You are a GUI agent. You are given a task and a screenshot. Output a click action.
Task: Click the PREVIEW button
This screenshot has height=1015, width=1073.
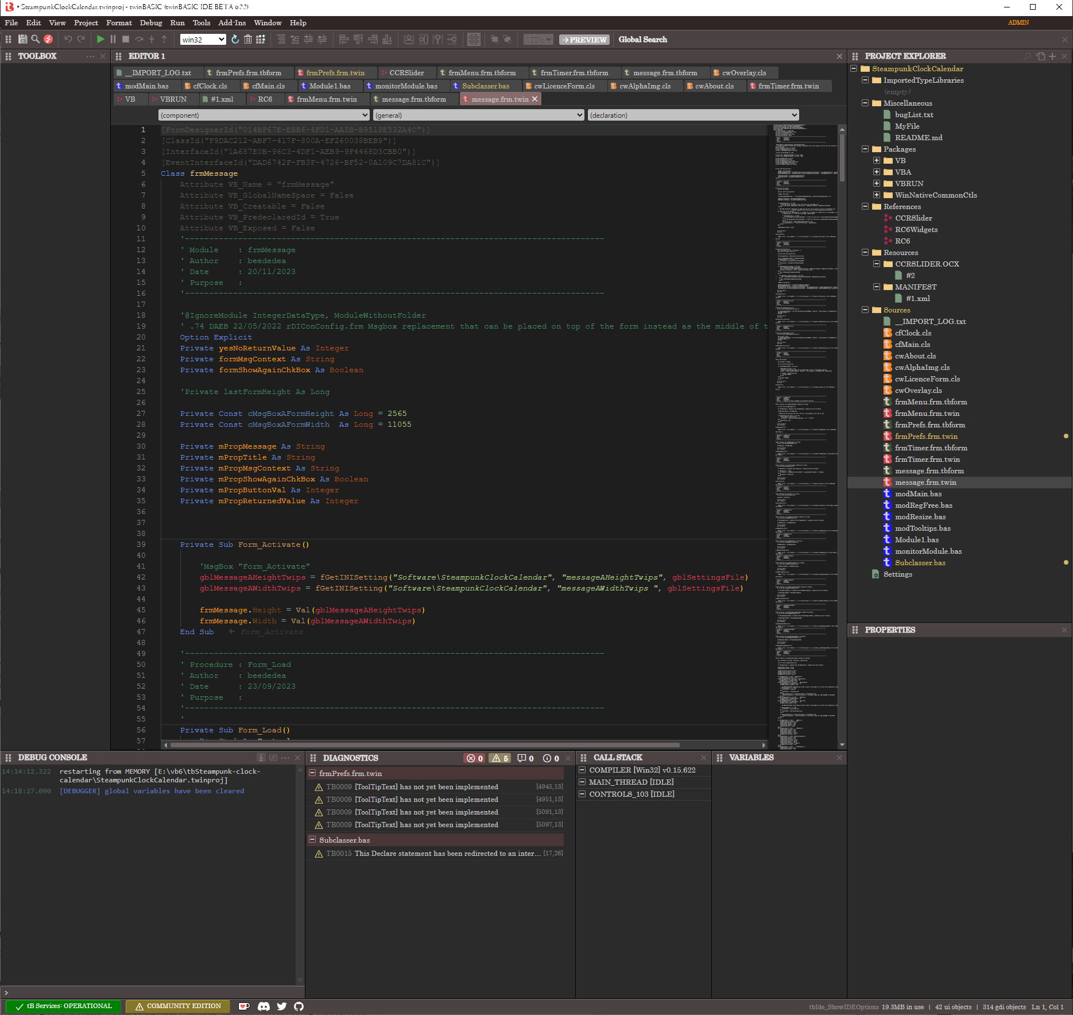pos(584,40)
